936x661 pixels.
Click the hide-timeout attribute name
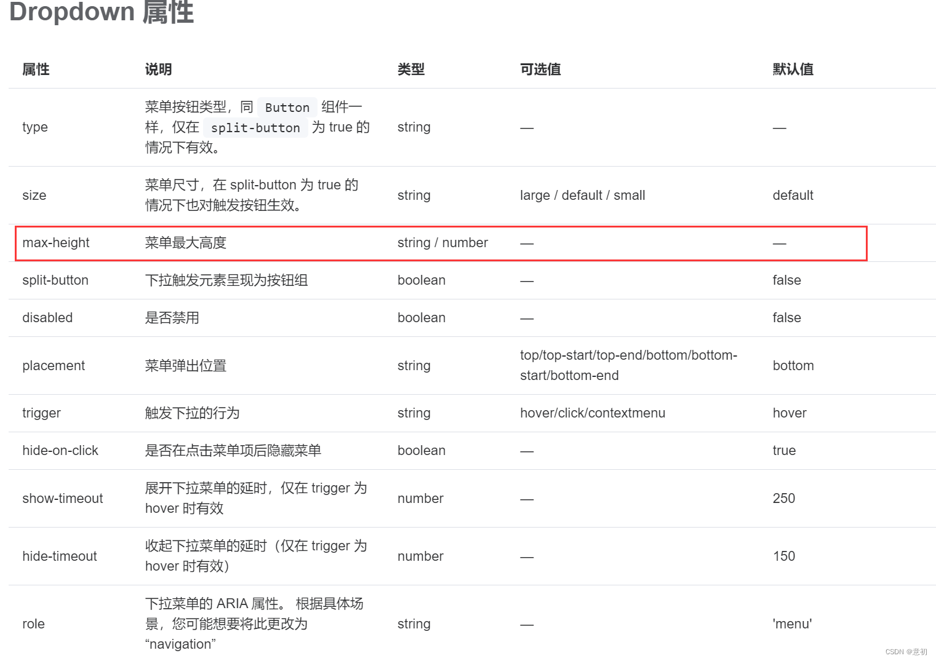pyautogui.click(x=59, y=556)
